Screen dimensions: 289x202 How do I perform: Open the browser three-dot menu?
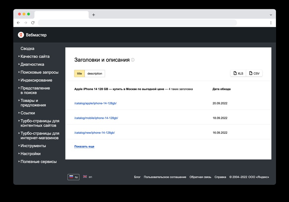(x=271, y=23)
